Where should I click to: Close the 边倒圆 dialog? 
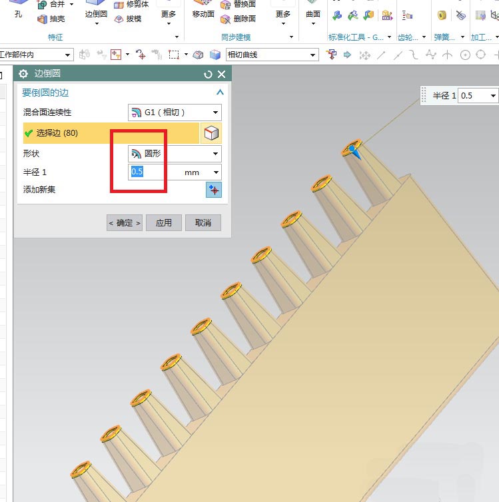[222, 75]
